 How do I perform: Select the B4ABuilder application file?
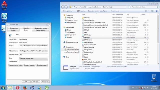pyautogui.click(x=88, y=35)
